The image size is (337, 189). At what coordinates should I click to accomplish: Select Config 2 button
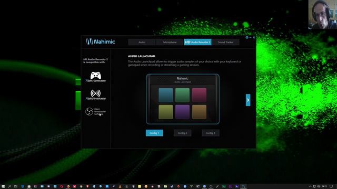(183, 133)
